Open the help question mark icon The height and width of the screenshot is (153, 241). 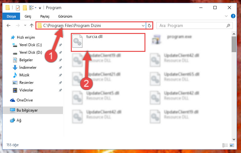[233, 16]
